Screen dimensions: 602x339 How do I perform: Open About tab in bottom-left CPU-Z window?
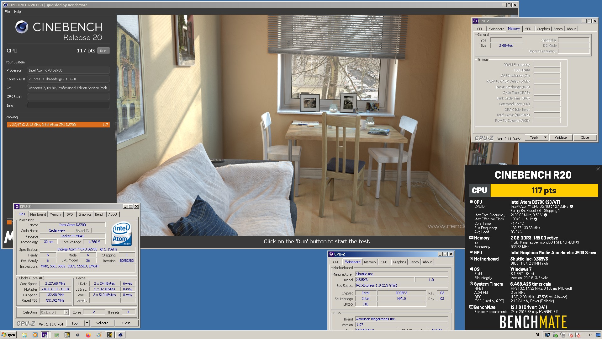[x=113, y=214]
